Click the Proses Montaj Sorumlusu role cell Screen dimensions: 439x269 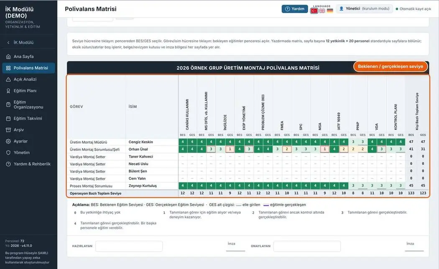pos(96,186)
